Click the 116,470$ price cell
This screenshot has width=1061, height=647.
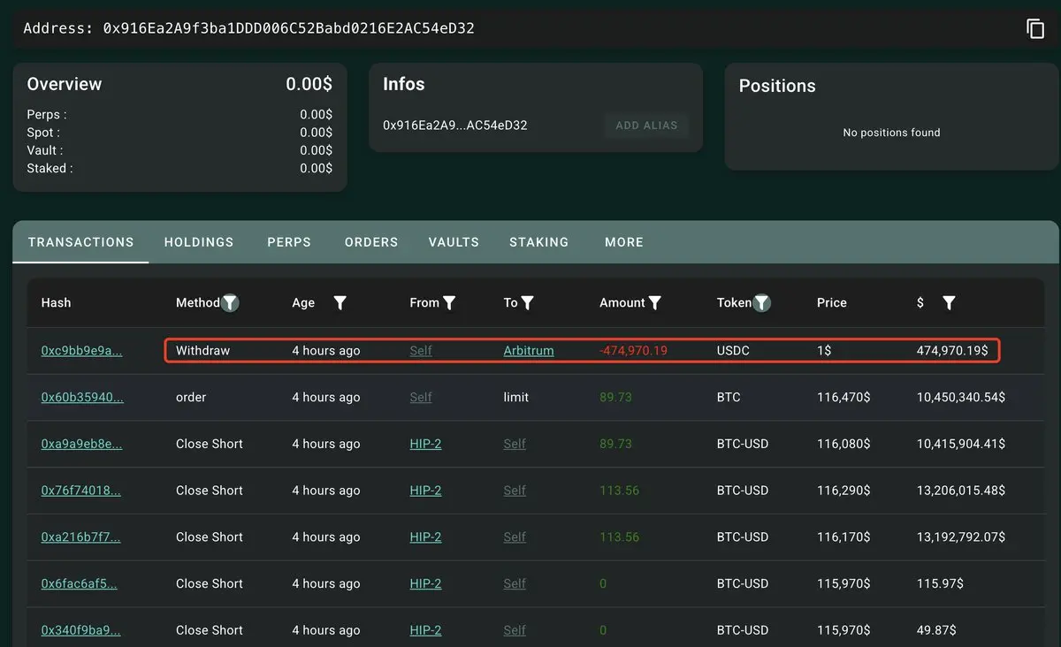point(843,398)
